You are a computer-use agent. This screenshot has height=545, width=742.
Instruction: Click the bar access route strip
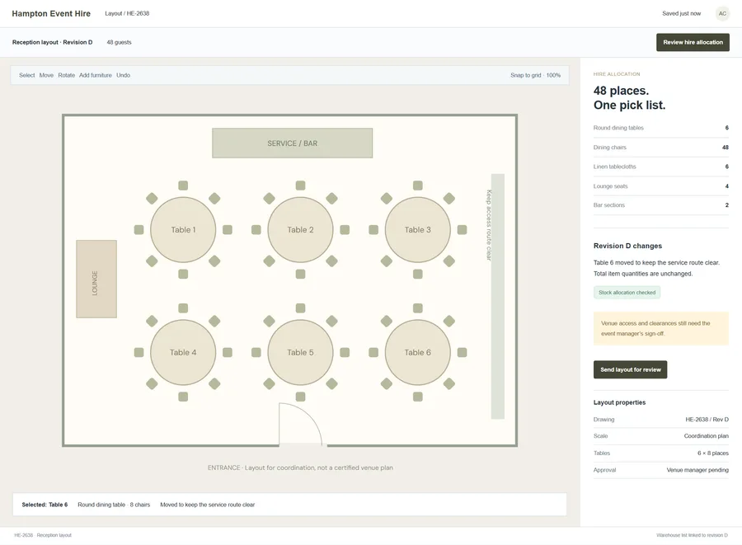coord(498,296)
